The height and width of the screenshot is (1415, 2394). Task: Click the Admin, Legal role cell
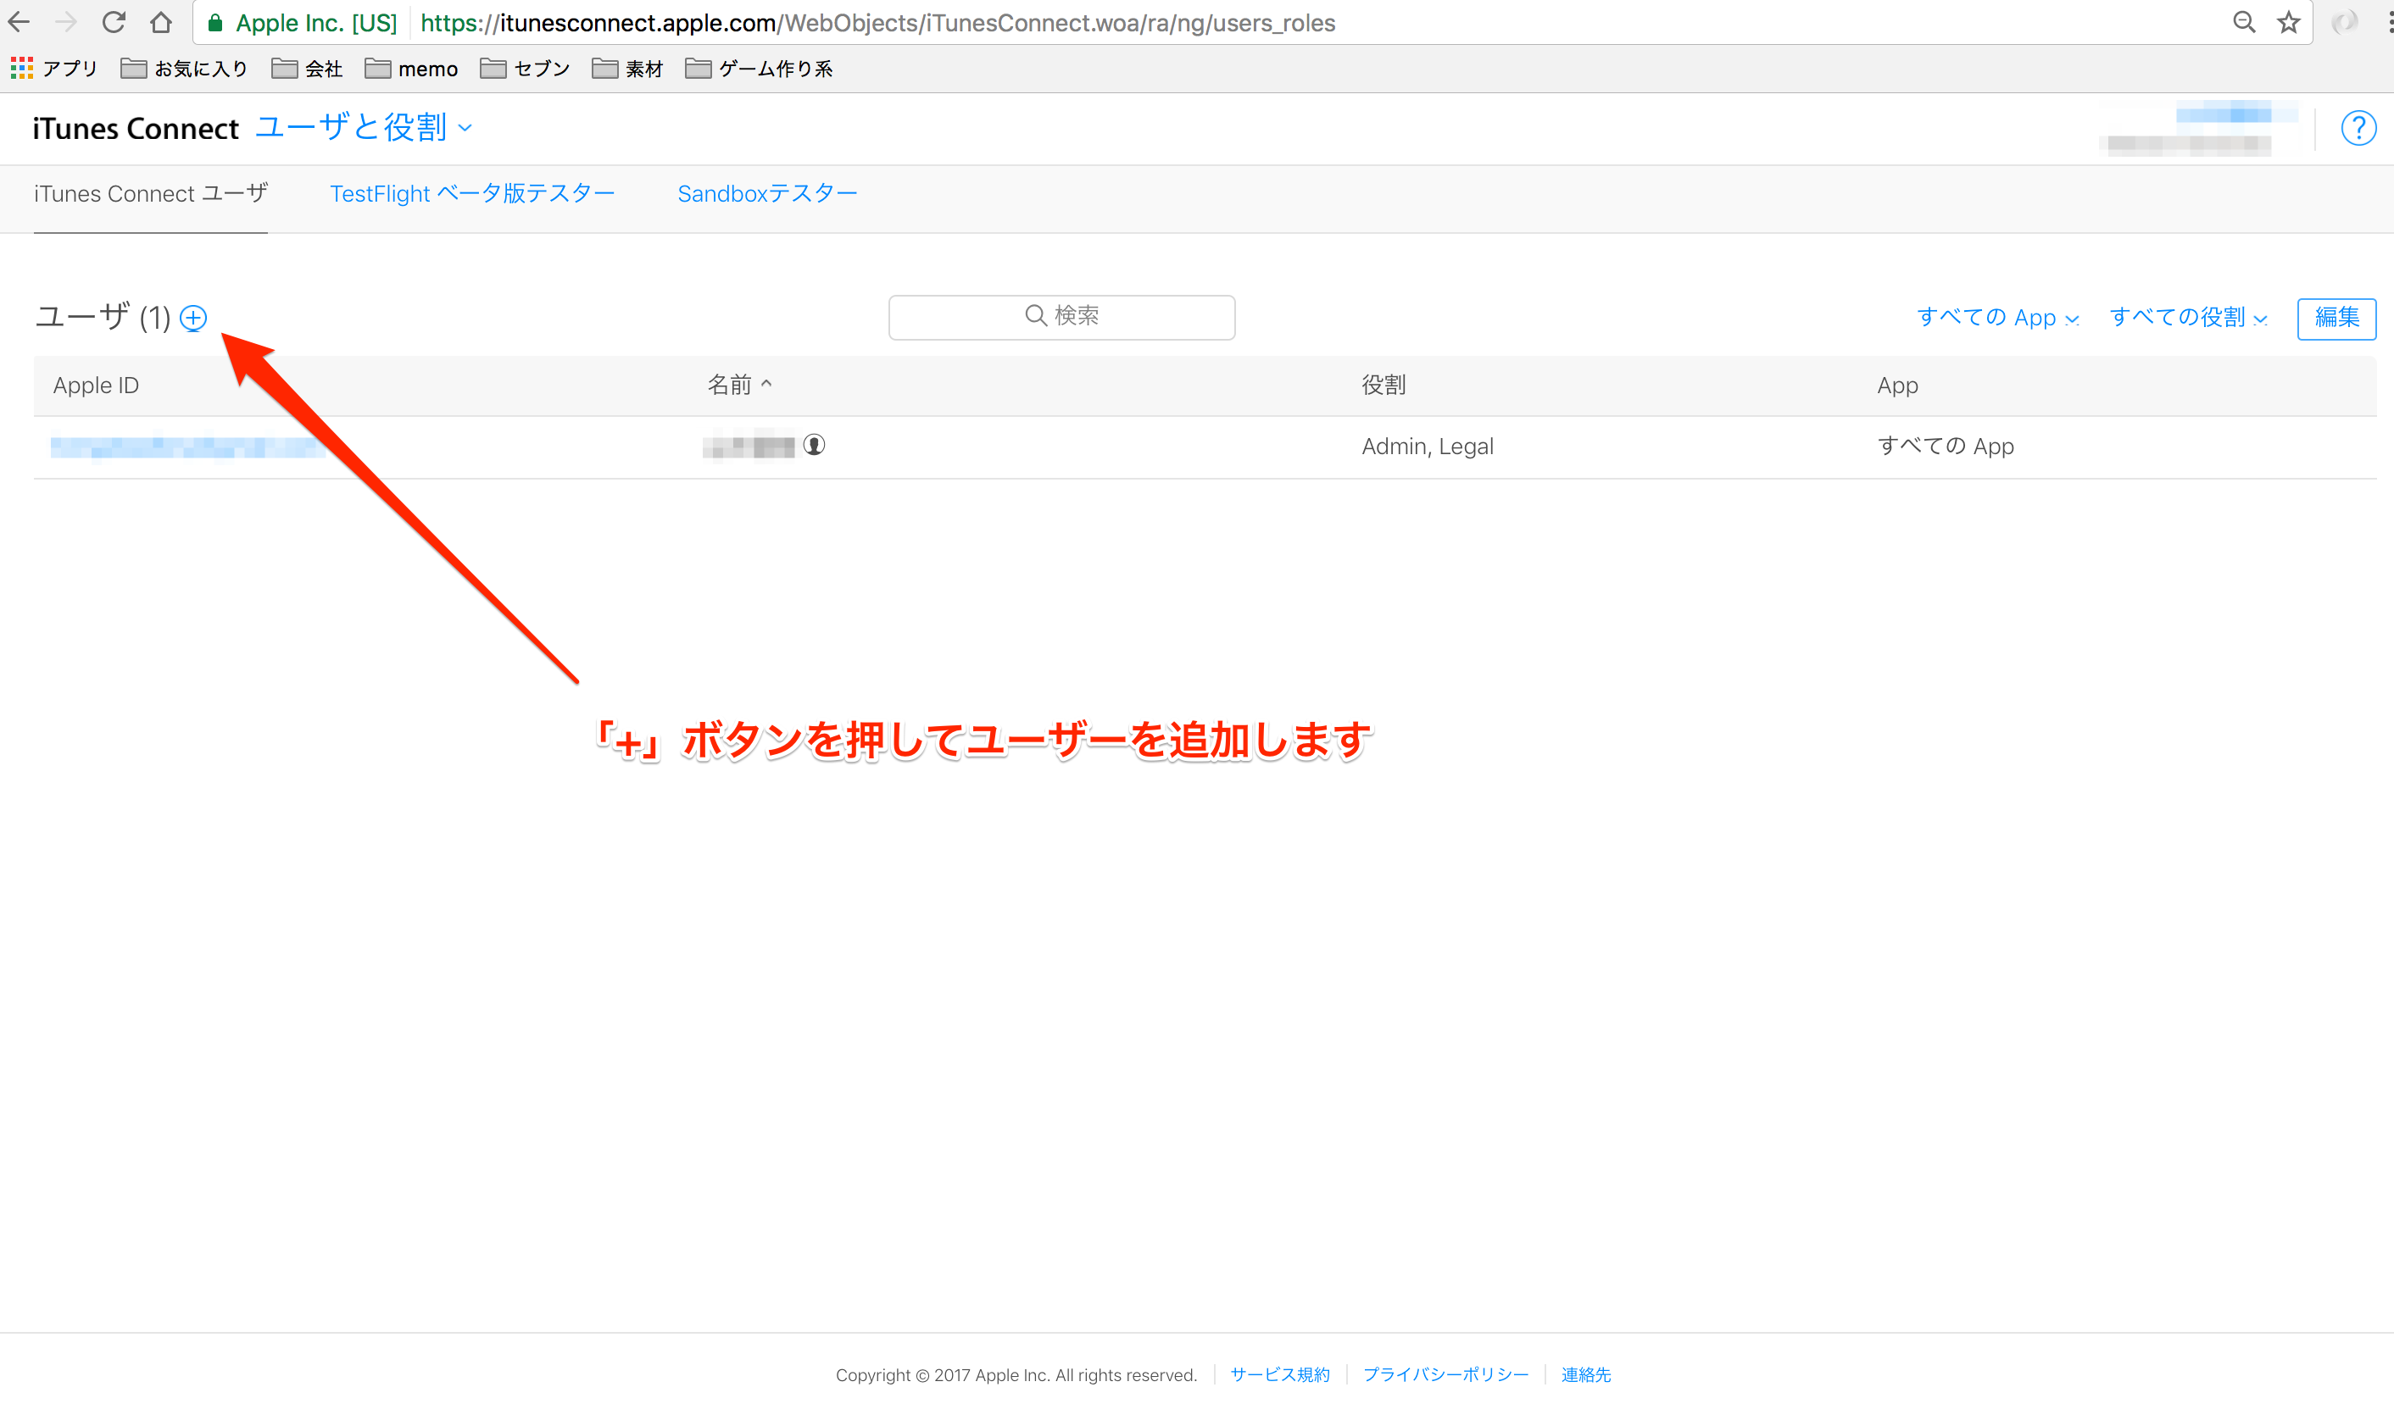pyautogui.click(x=1427, y=447)
